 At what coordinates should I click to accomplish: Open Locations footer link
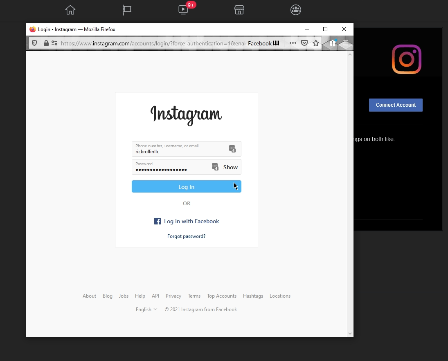(280, 296)
